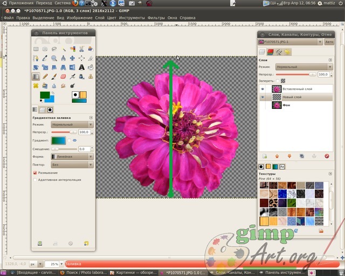Select the Measure compass tool
The image size is (345, 276).
click(x=64, y=58)
